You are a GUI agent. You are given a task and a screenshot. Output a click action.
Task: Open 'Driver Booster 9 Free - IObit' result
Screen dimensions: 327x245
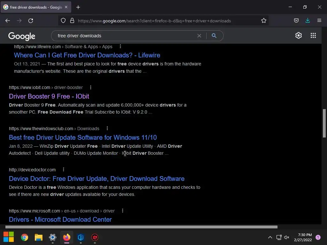(x=49, y=96)
